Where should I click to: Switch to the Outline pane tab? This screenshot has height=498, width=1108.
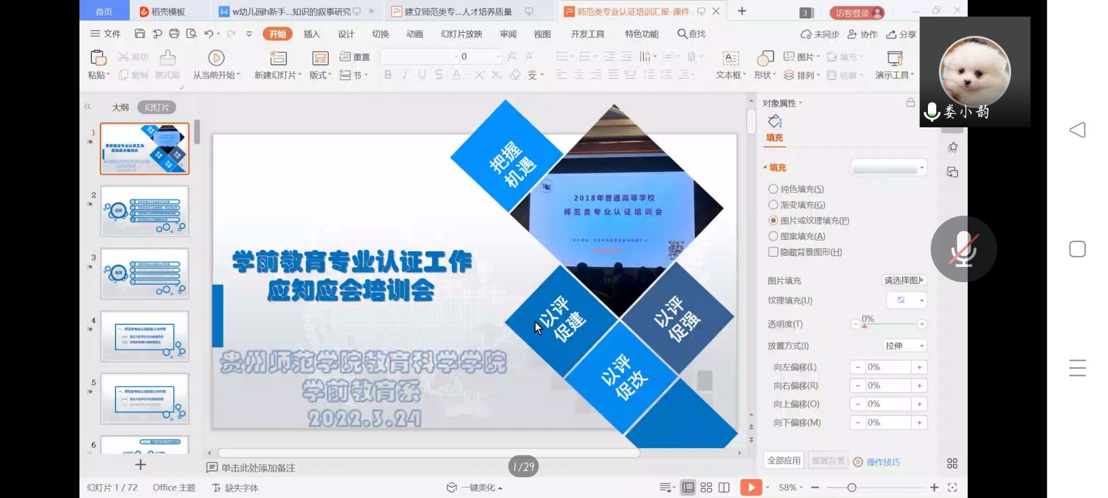click(120, 107)
